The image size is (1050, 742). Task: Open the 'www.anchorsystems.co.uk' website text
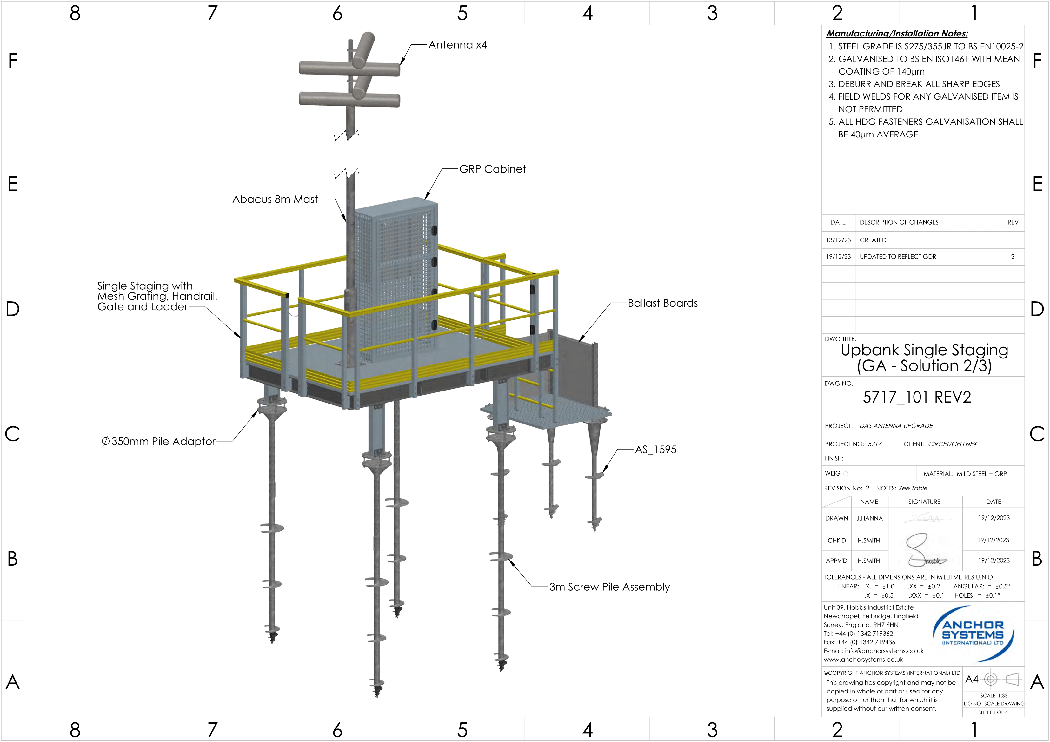pos(863,660)
